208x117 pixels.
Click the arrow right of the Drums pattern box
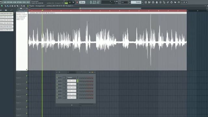point(142,2)
